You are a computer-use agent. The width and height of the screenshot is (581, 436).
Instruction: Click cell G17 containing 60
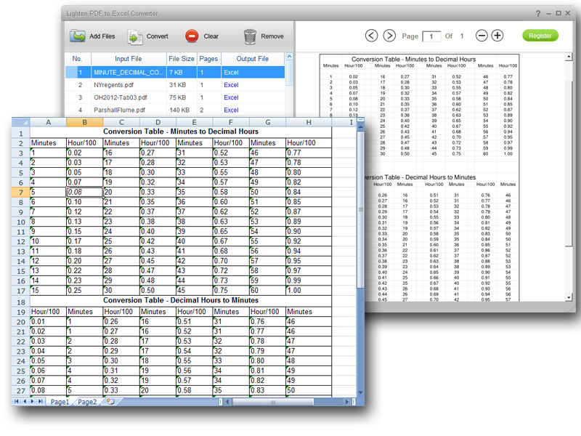pyautogui.click(x=267, y=290)
